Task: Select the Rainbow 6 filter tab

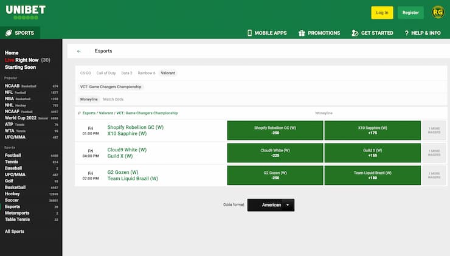Action: (x=147, y=73)
